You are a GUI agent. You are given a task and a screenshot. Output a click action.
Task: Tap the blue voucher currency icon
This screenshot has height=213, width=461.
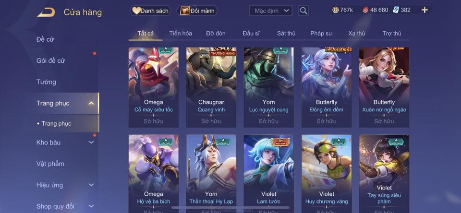pyautogui.click(x=396, y=10)
